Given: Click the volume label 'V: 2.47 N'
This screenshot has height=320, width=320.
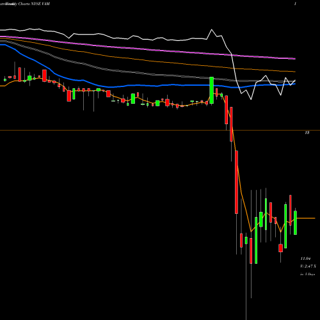Looking at the screenshot, I should pyautogui.click(x=308, y=266).
